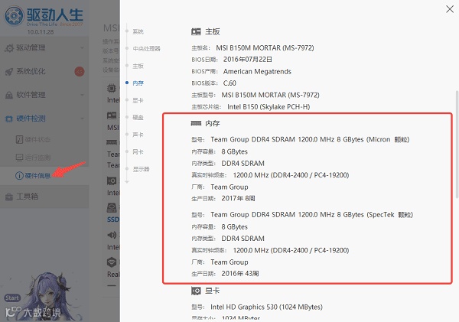Image resolution: width=459 pixels, height=322 pixels.
Task: Click the SSD label in background list
Action: [x=113, y=220]
